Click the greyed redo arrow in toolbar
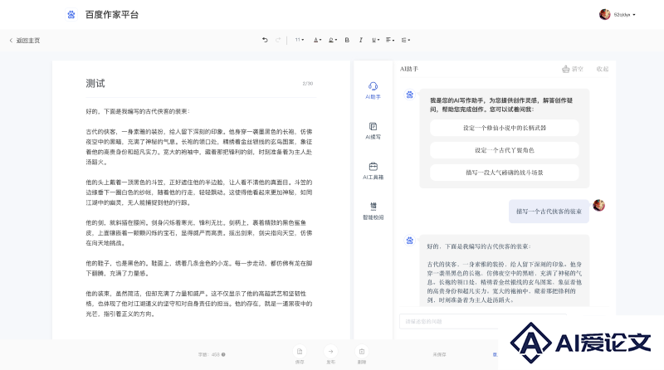The height and width of the screenshot is (370, 664). pyautogui.click(x=278, y=40)
